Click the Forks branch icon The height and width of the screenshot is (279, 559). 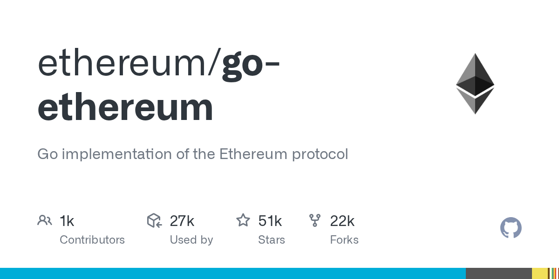[314, 220]
